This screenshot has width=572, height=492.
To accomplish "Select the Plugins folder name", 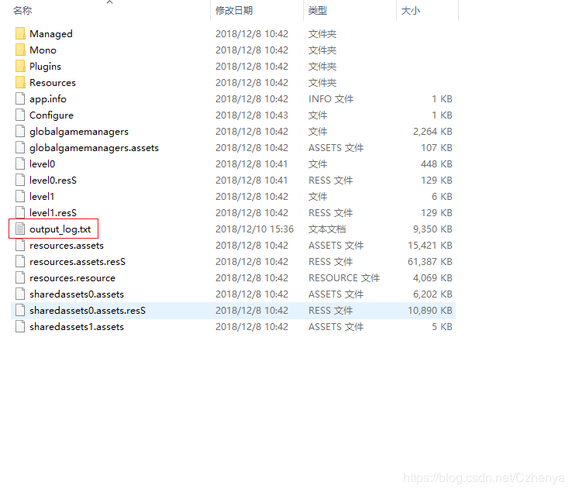I will tap(45, 67).
